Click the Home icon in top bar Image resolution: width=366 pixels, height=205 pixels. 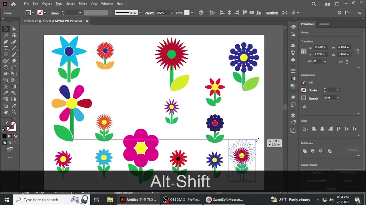coord(13,4)
